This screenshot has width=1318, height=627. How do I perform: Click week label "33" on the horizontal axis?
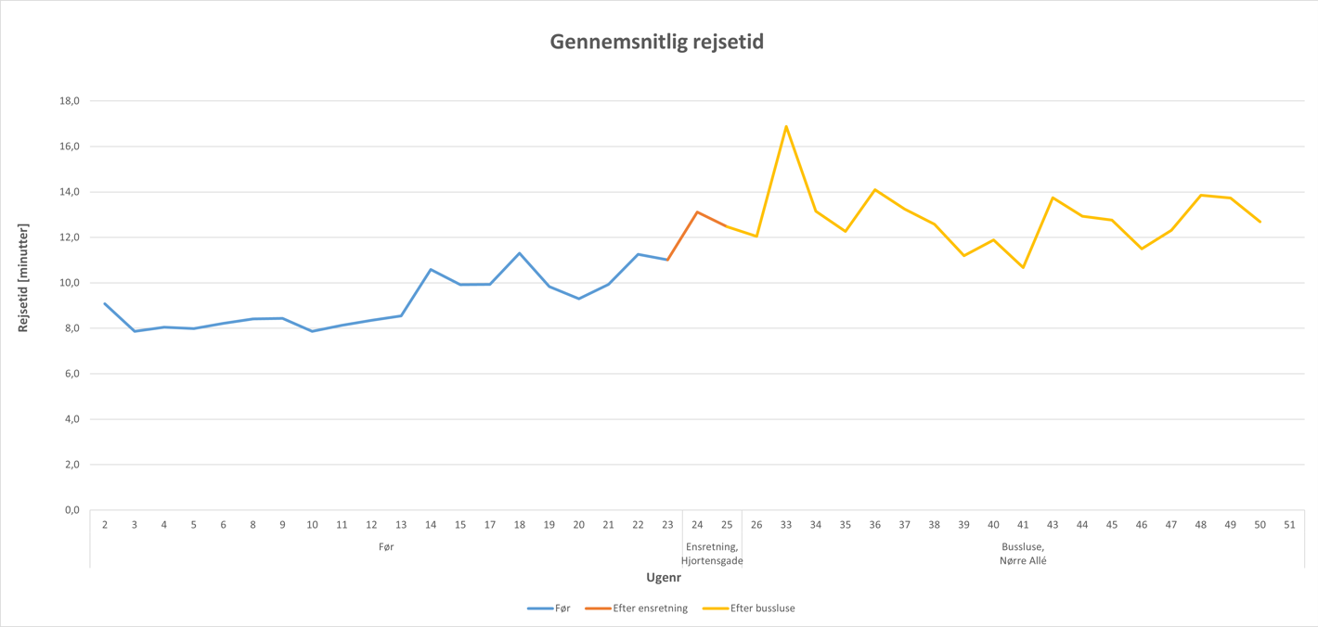[x=786, y=525]
